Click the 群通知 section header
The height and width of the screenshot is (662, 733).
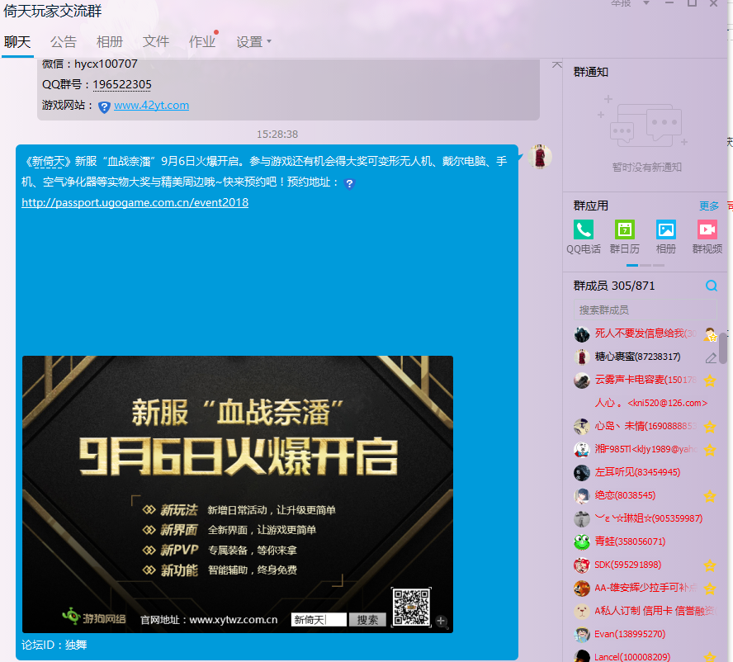591,72
